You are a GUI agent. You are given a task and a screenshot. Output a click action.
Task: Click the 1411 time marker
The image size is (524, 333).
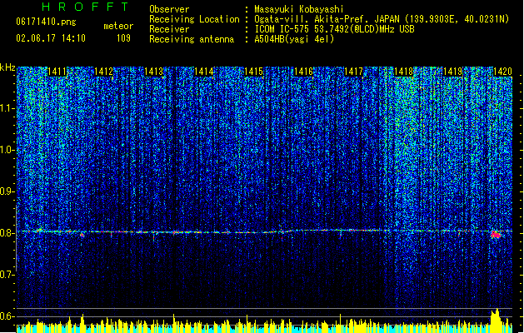click(57, 72)
